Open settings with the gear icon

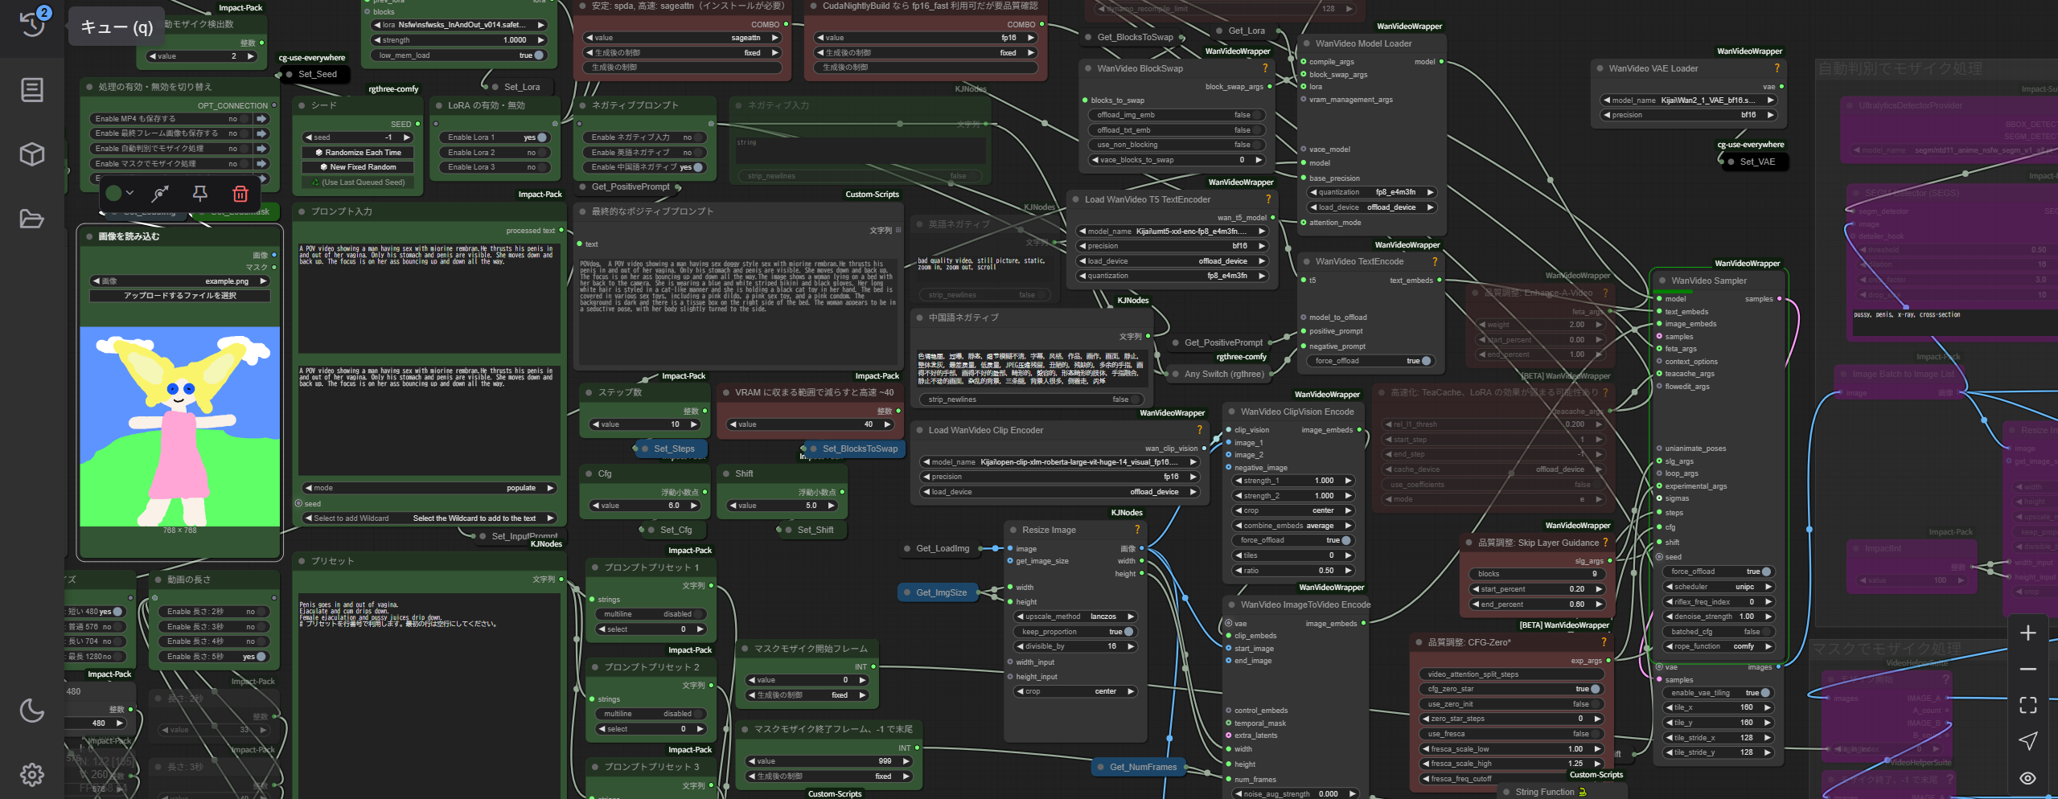[x=32, y=775]
